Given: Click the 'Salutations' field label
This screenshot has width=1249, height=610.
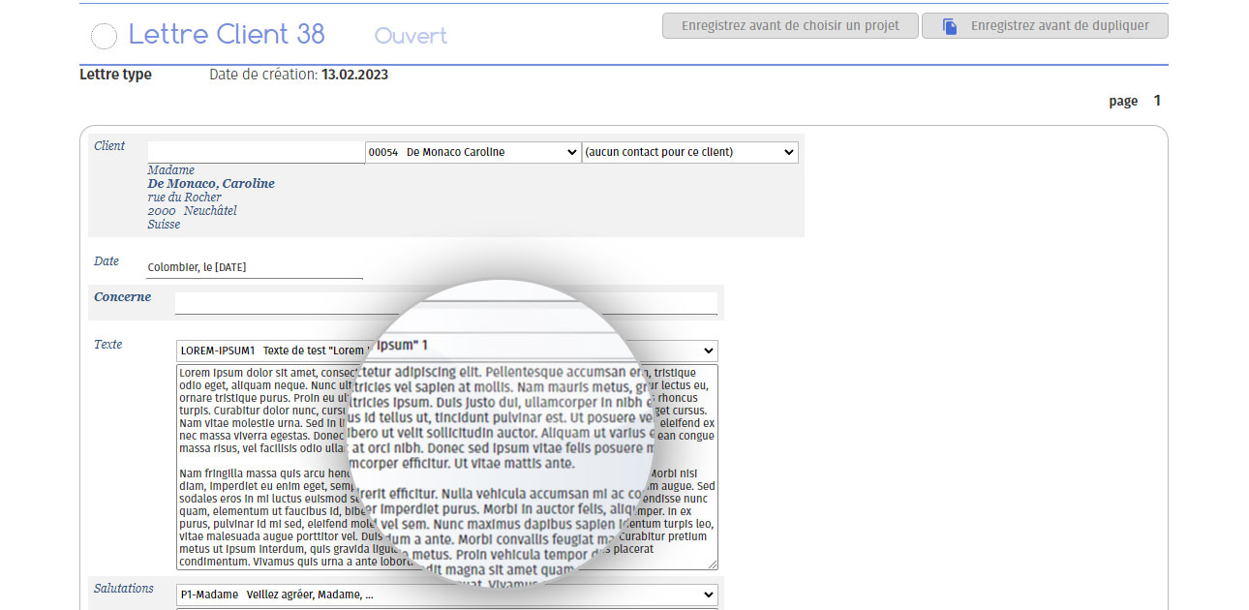Looking at the screenshot, I should pyautogui.click(x=124, y=589).
